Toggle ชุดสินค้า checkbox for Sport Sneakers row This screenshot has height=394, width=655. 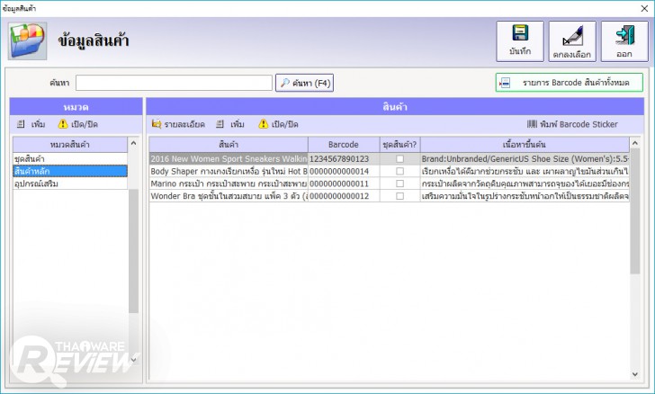pos(399,159)
